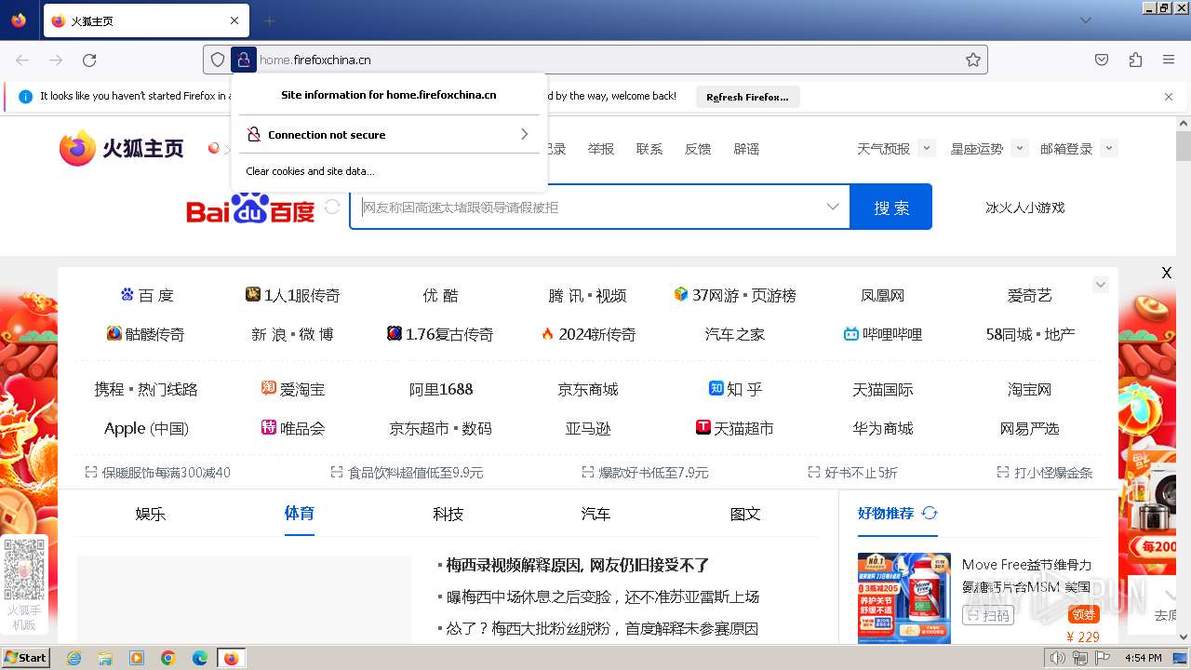1191x670 pixels.
Task: Click the reload page button
Action: pos(89,60)
